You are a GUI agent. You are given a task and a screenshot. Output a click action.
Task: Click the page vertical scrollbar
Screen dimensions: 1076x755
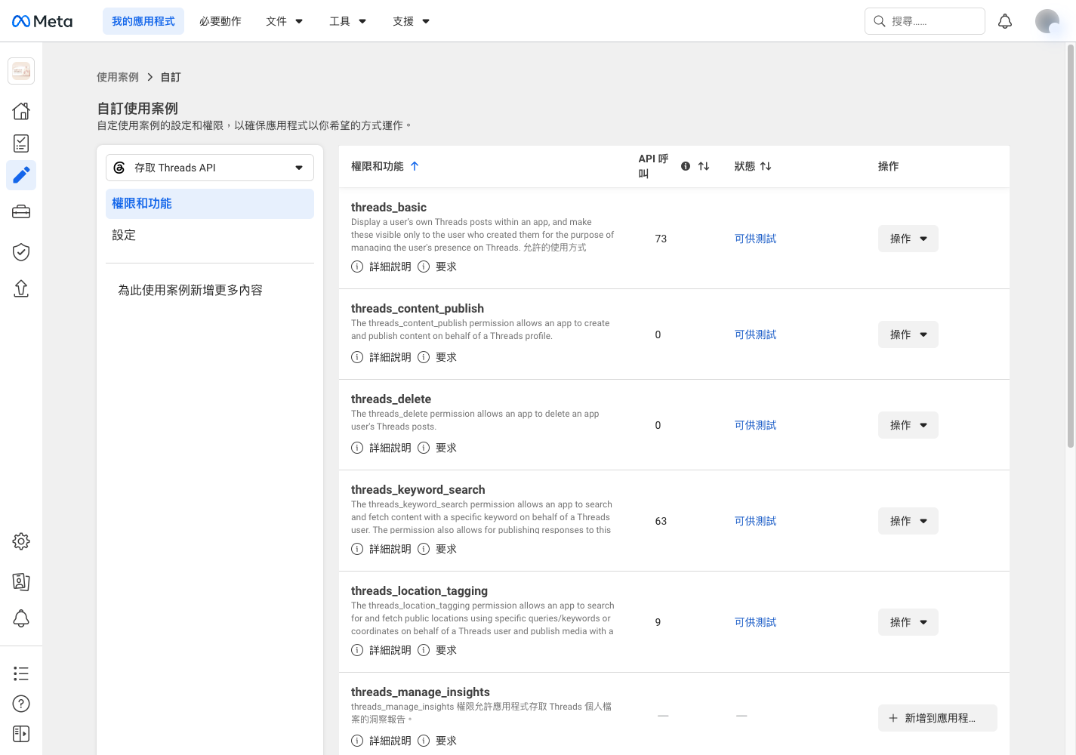pyautogui.click(x=1071, y=246)
